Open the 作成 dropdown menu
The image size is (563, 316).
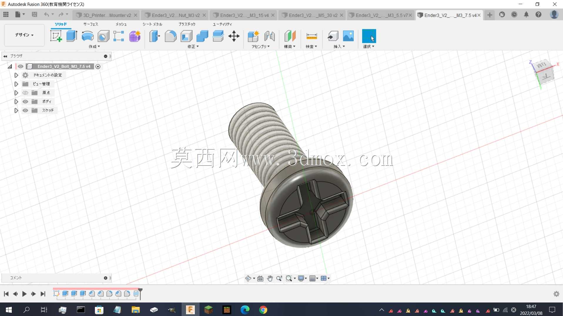click(x=94, y=46)
